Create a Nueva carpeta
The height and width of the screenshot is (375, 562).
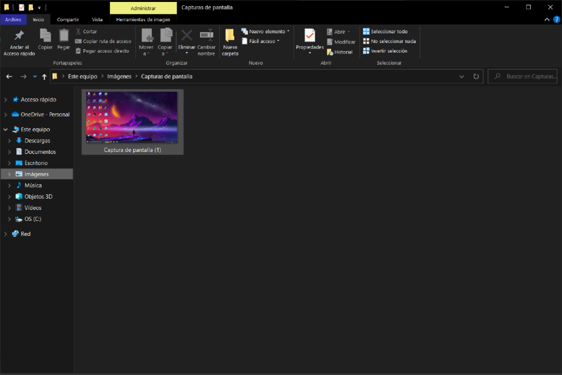pyautogui.click(x=229, y=41)
